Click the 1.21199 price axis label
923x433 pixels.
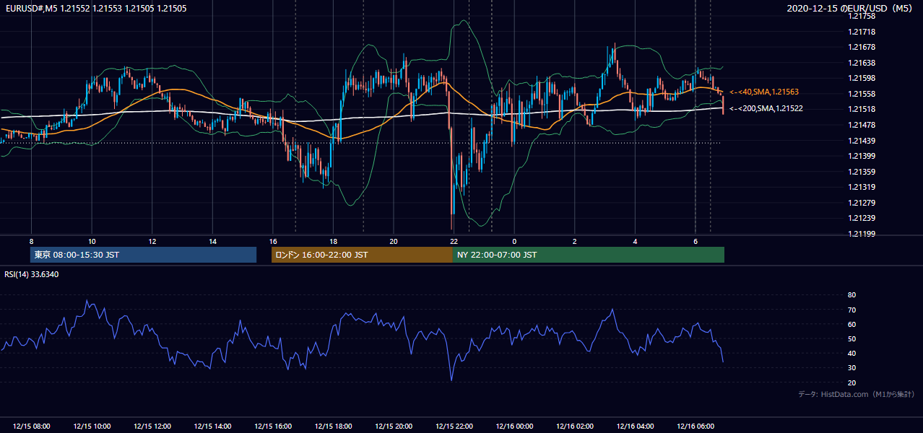(862, 234)
